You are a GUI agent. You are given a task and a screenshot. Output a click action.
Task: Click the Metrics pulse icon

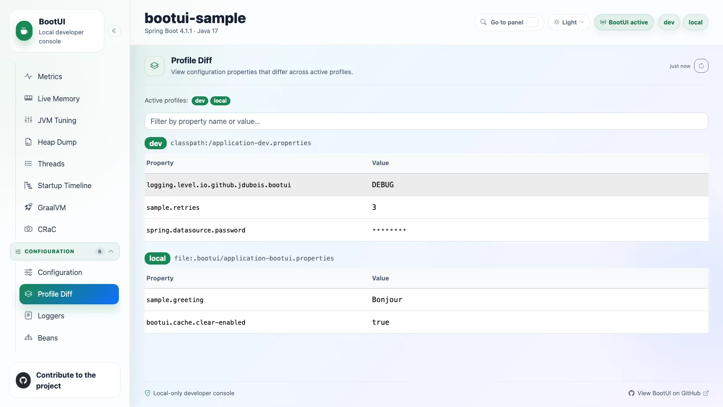click(x=28, y=76)
